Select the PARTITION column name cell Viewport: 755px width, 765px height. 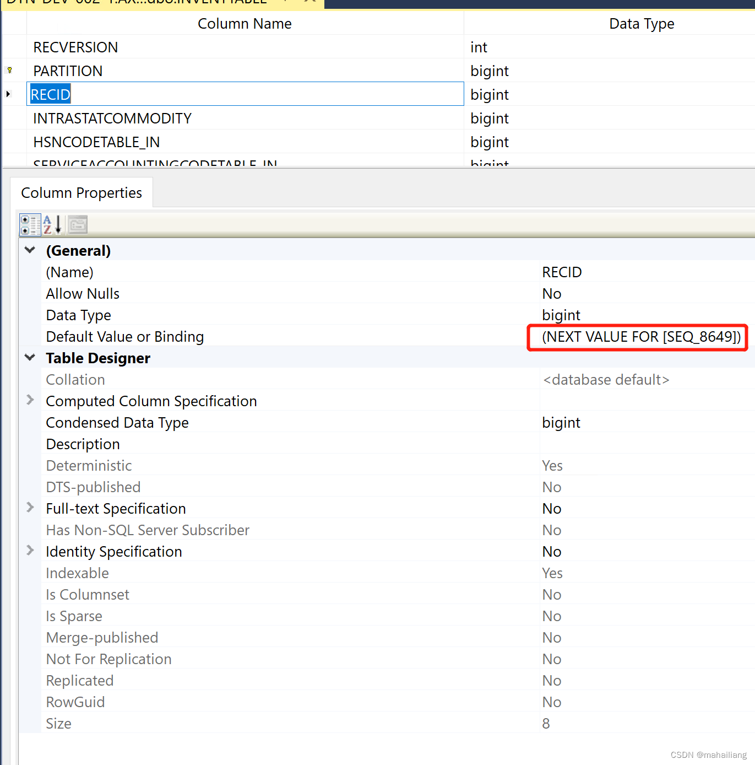(245, 71)
